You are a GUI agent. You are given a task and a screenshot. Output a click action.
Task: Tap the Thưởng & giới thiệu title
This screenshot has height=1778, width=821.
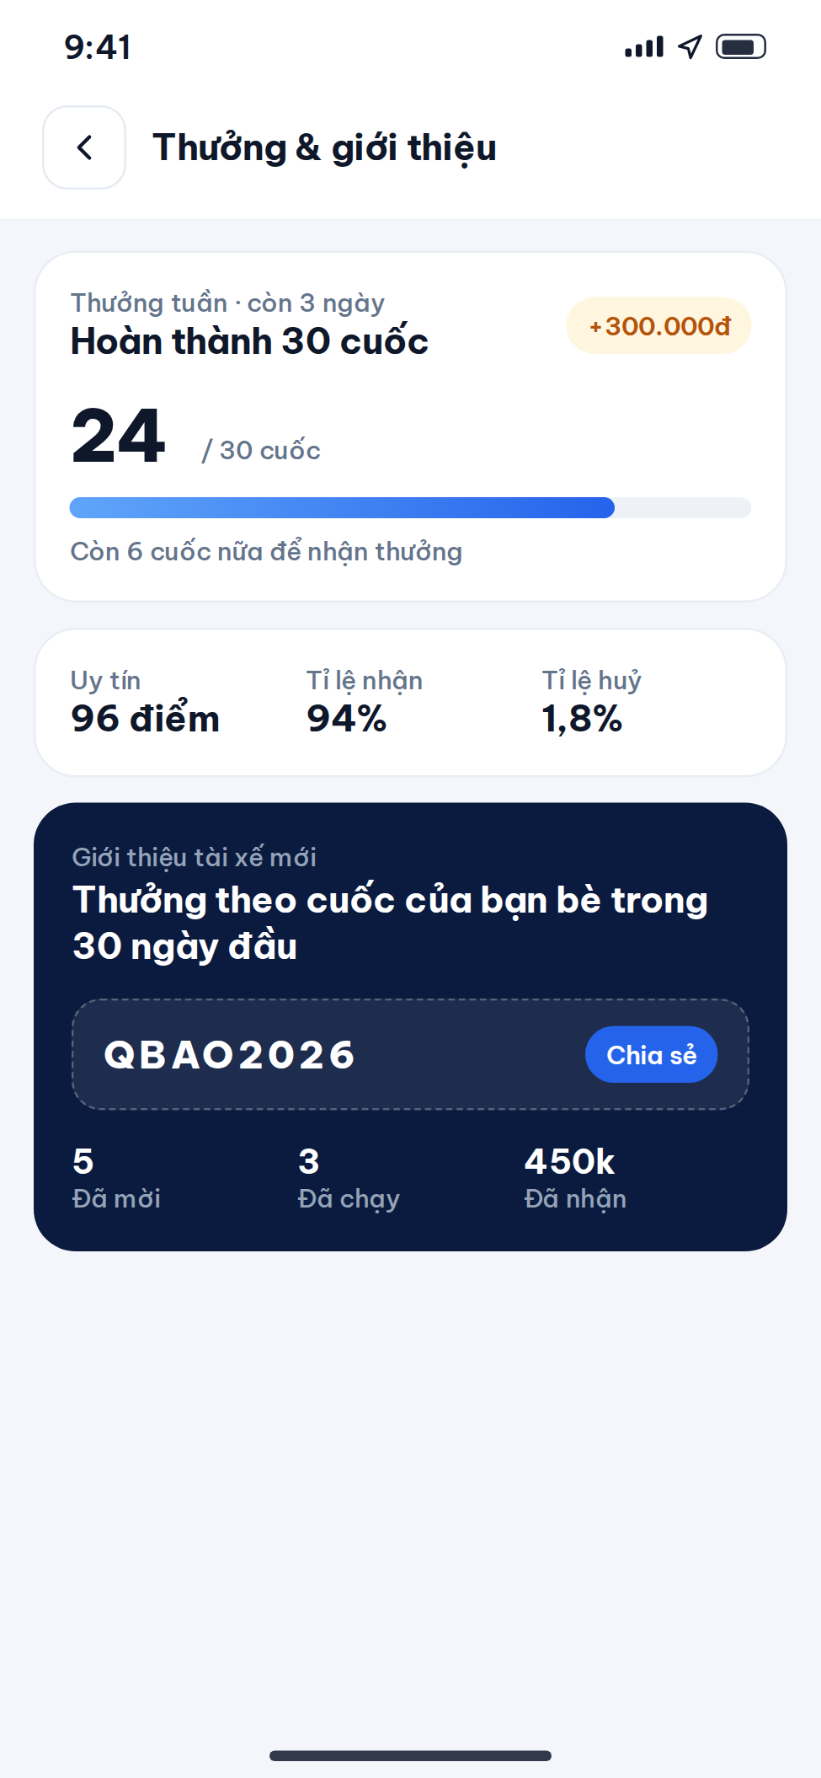[x=324, y=147]
